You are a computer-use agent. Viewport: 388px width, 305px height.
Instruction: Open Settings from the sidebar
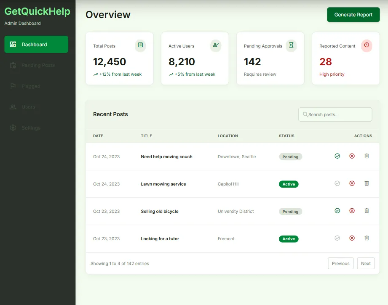click(36, 128)
